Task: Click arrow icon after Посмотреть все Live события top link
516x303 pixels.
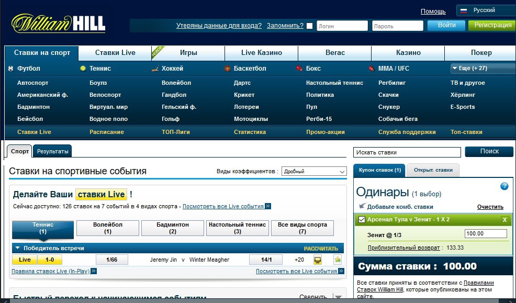Action: tap(268, 206)
